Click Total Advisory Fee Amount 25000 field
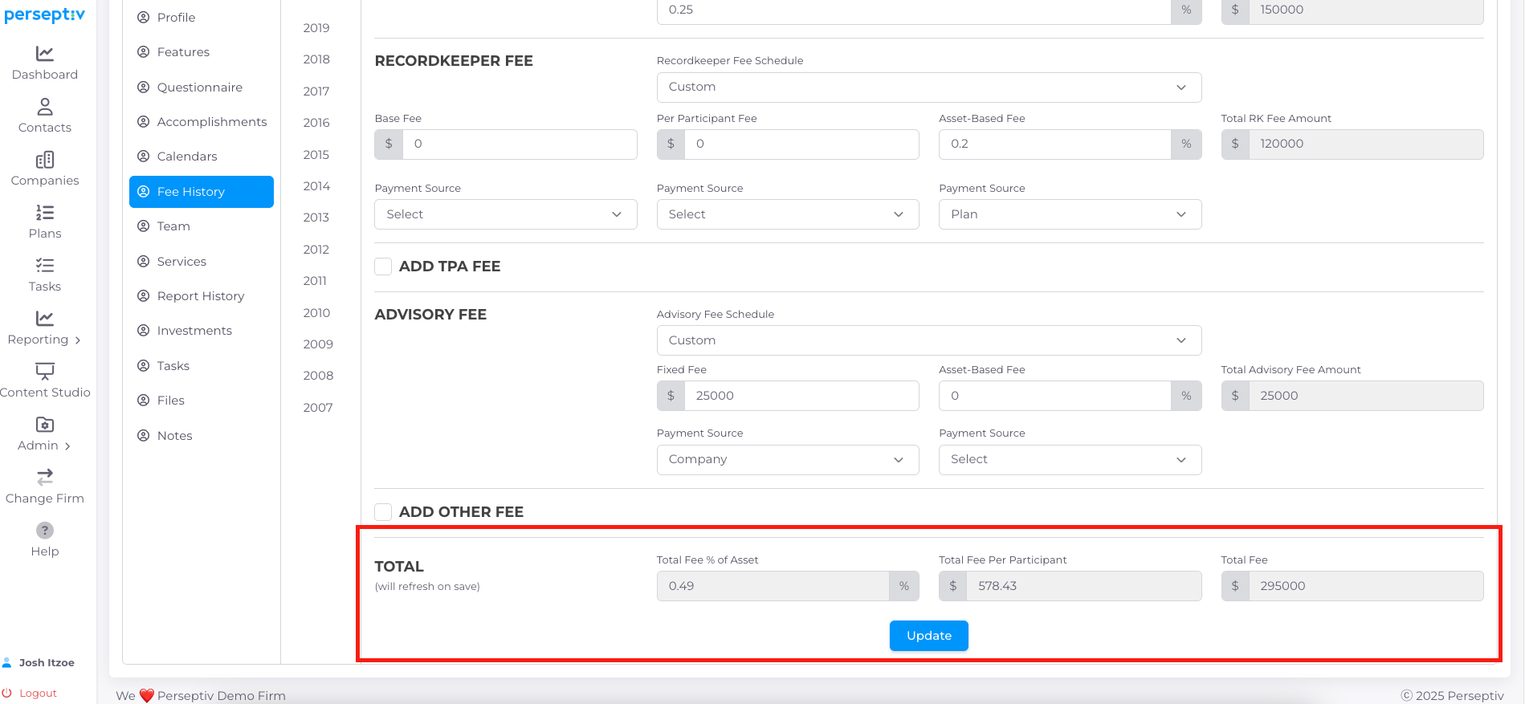Image resolution: width=1525 pixels, height=704 pixels. [x=1366, y=396]
